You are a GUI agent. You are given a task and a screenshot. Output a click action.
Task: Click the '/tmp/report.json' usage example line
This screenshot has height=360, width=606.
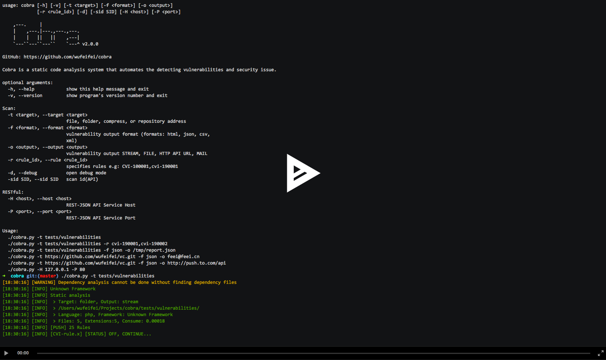[92, 250]
